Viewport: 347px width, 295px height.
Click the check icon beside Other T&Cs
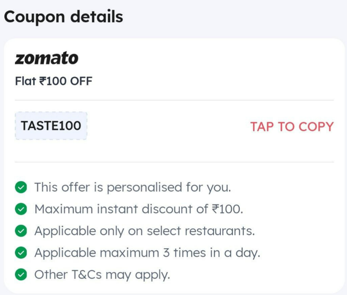point(21,274)
